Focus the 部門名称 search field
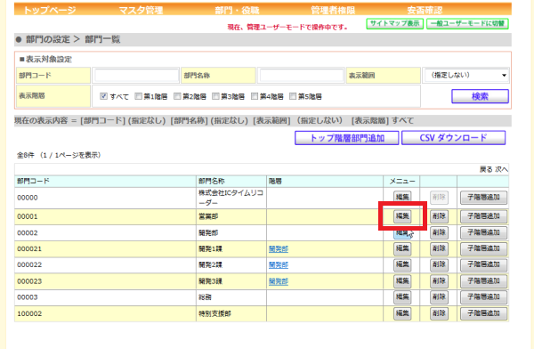 302,76
